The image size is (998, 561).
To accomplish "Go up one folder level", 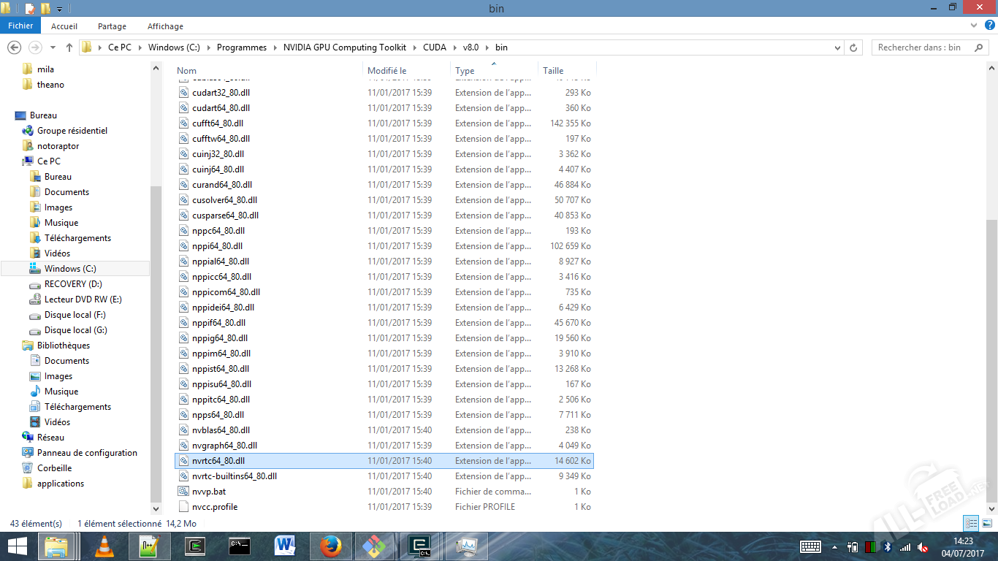I will click(x=69, y=47).
